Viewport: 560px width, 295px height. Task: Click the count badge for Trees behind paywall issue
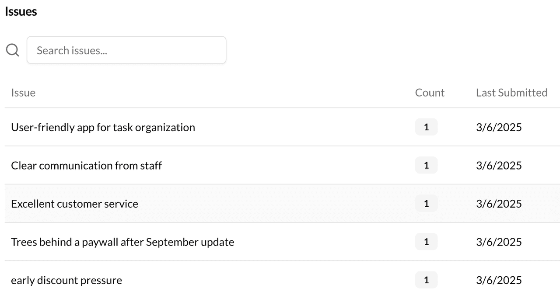pos(426,242)
